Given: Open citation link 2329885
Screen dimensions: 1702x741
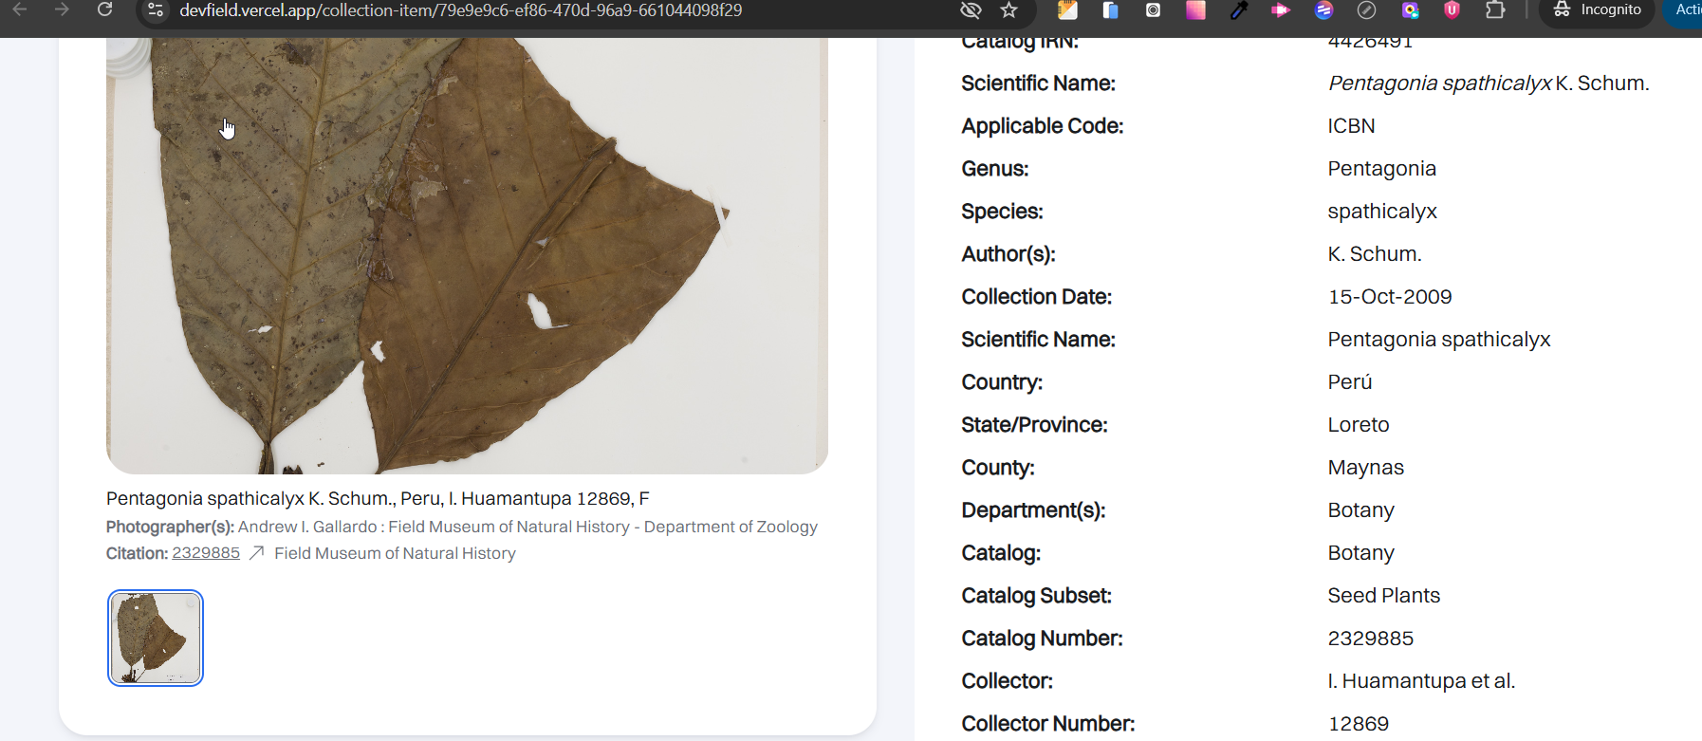Looking at the screenshot, I should (206, 553).
